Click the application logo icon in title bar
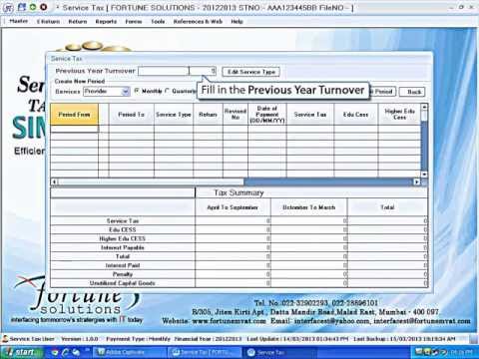The height and width of the screenshot is (359, 479). coord(8,7)
